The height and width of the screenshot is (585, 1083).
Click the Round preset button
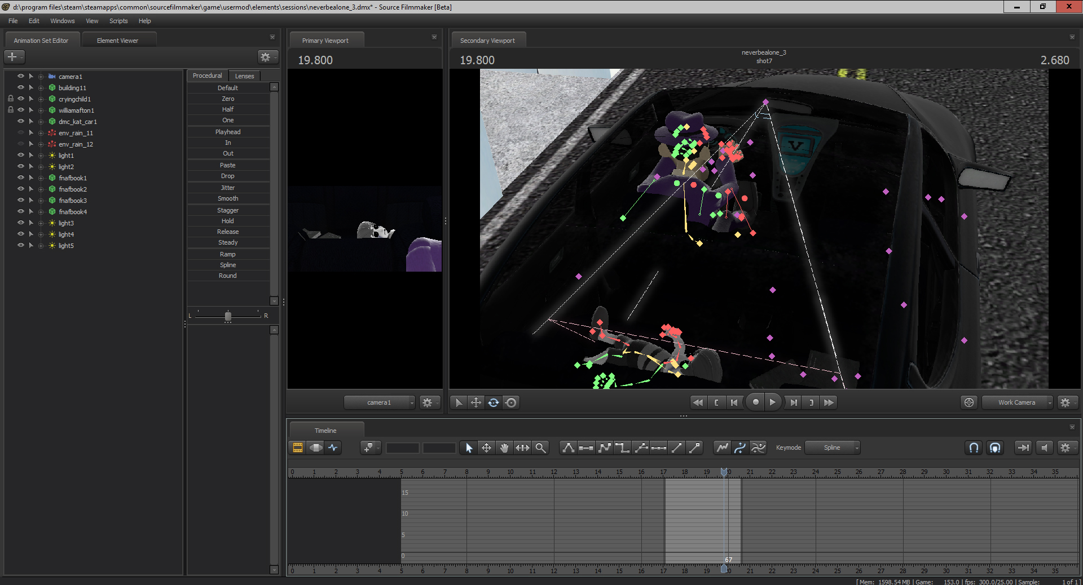pyautogui.click(x=228, y=276)
